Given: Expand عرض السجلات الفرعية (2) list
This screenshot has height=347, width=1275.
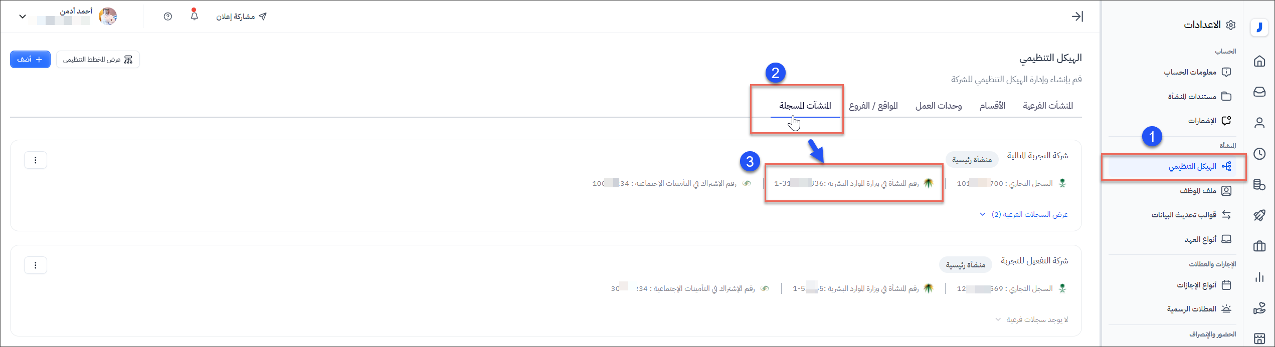Looking at the screenshot, I should pyautogui.click(x=1025, y=214).
